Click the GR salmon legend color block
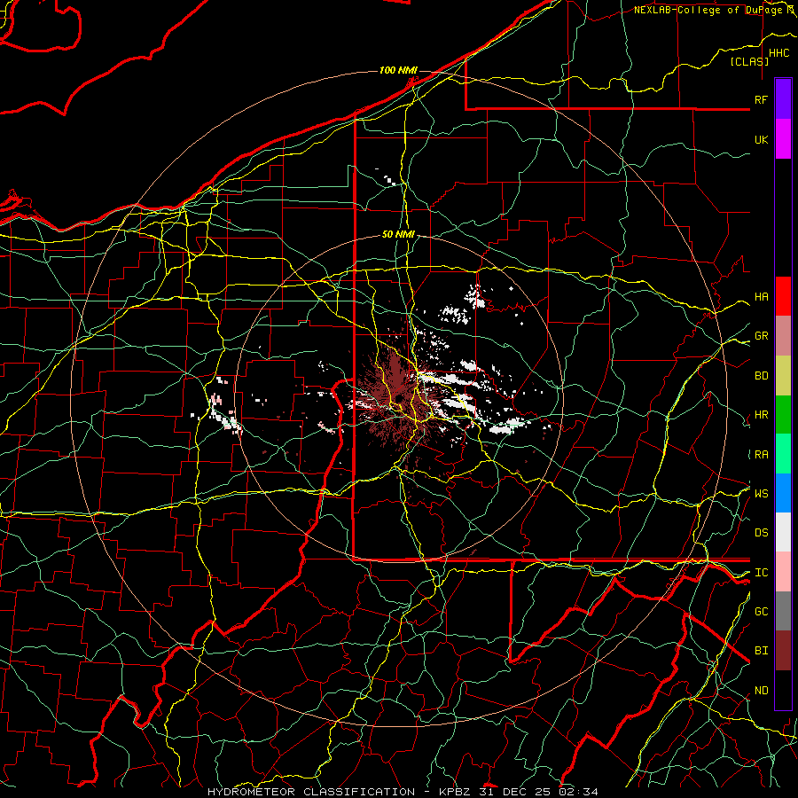Image resolution: width=798 pixels, height=798 pixels. point(783,336)
